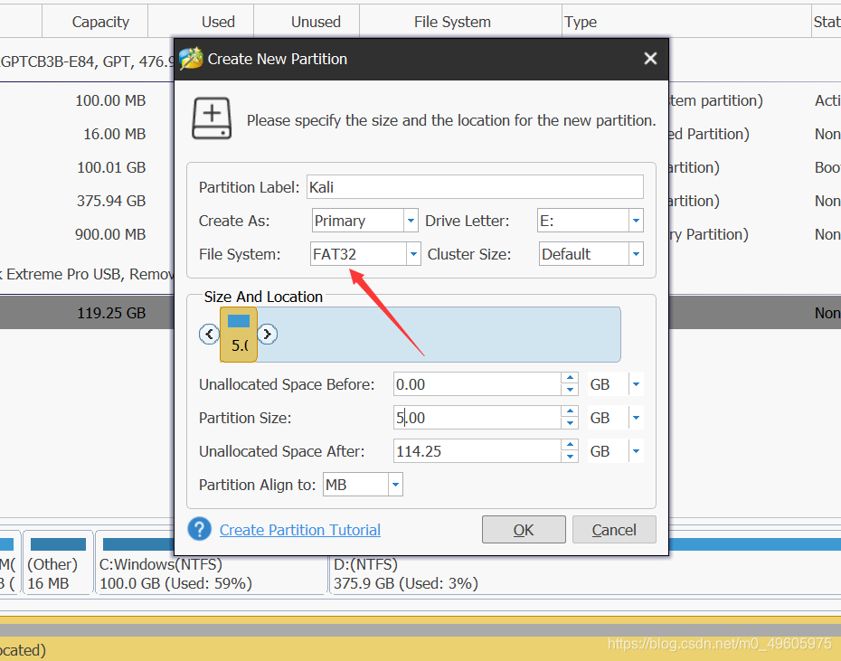
Task: Open the Create Partition Tutorial link
Action: pos(300,530)
